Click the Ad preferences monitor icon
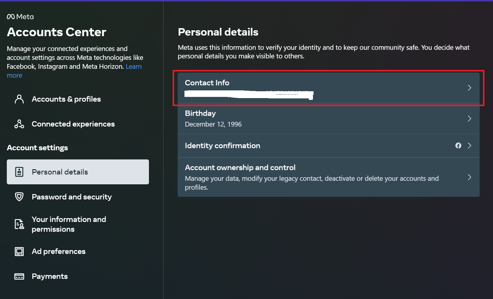 19,251
